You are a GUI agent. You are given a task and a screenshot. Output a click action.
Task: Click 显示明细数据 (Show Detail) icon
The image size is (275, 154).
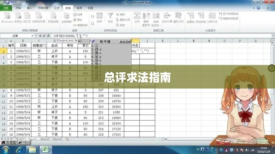tap(229, 14)
